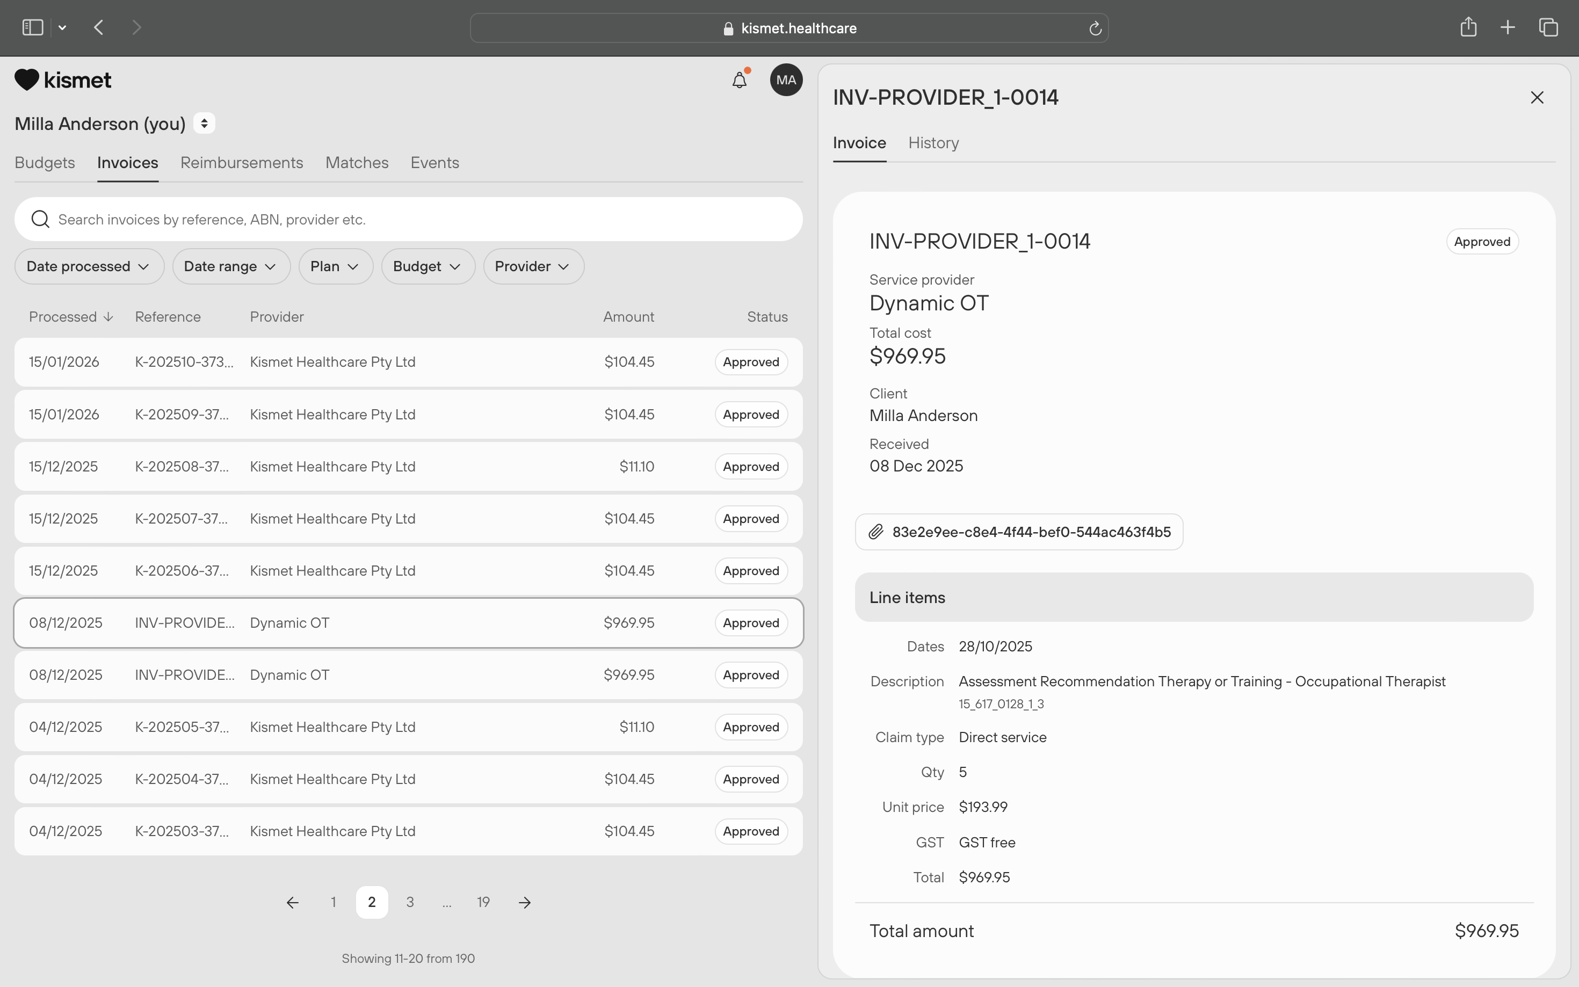Go to next page arrow
This screenshot has width=1579, height=987.
pos(525,902)
